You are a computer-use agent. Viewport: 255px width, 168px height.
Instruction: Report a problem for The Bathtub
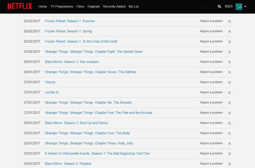tap(211, 72)
